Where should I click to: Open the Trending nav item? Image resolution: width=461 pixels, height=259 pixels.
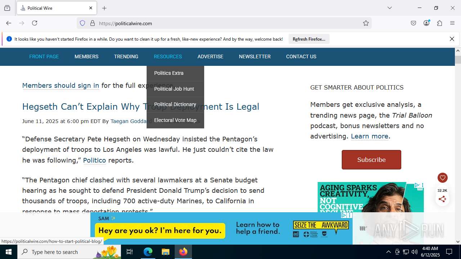(126, 56)
